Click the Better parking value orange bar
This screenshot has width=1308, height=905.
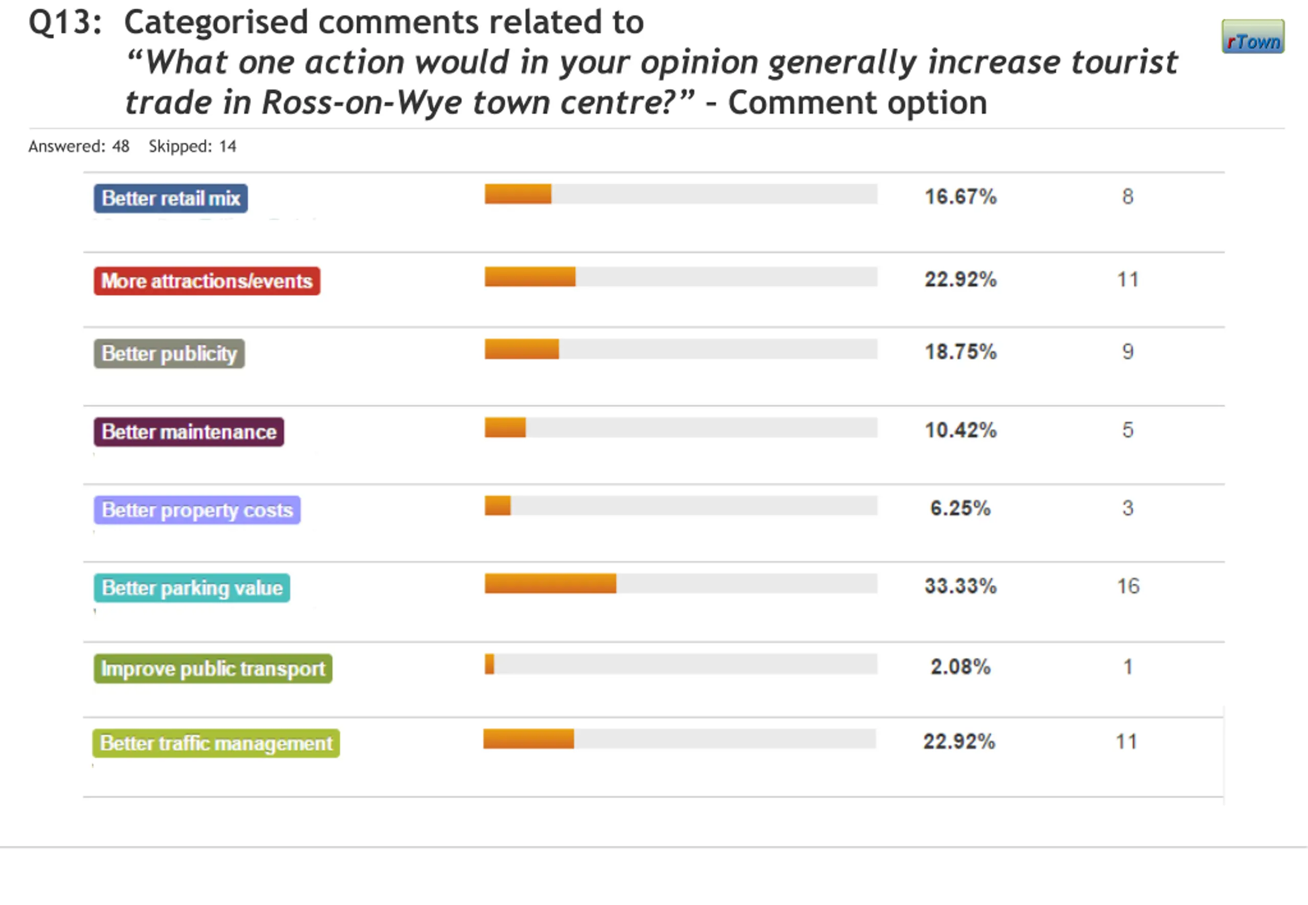pos(550,583)
